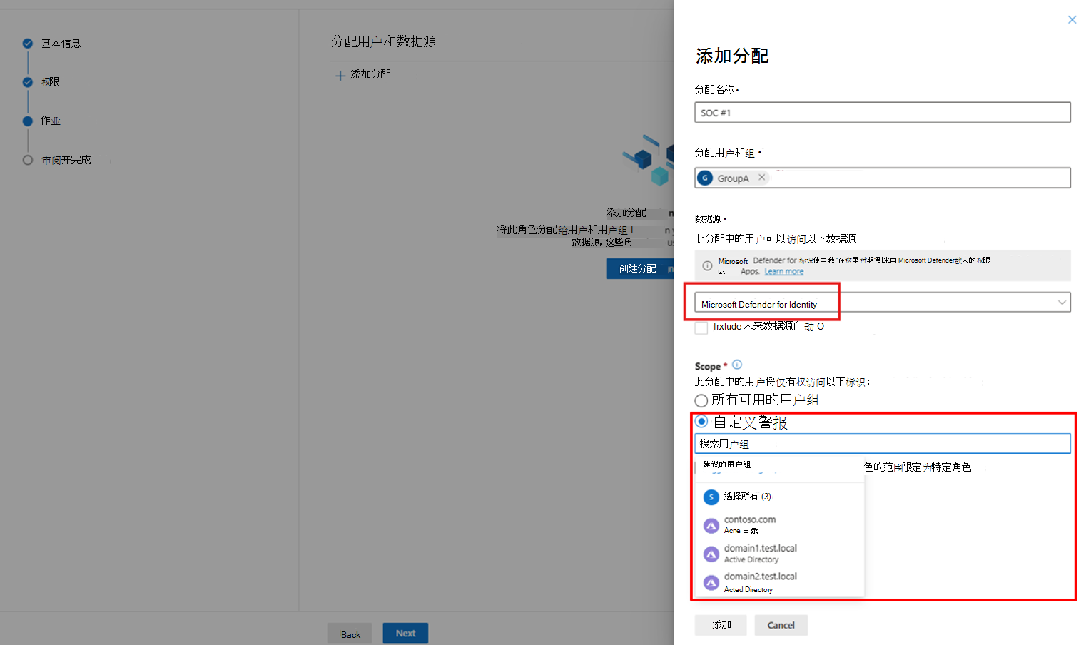Viewport: 1086px width, 645px height.
Task: Click the domain1.test.local directory icon
Action: coord(711,554)
